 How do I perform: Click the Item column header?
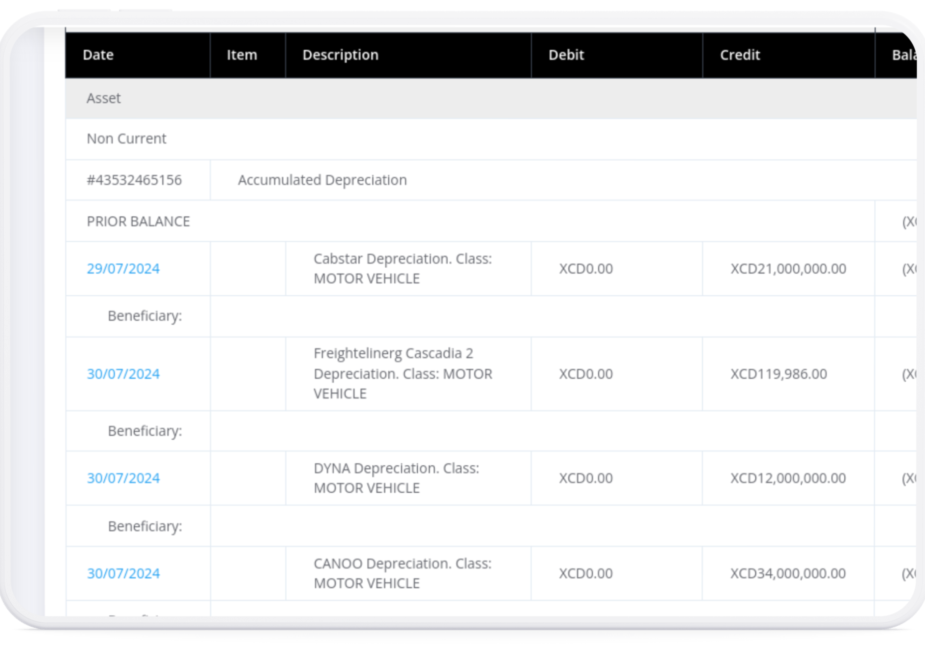pos(242,55)
